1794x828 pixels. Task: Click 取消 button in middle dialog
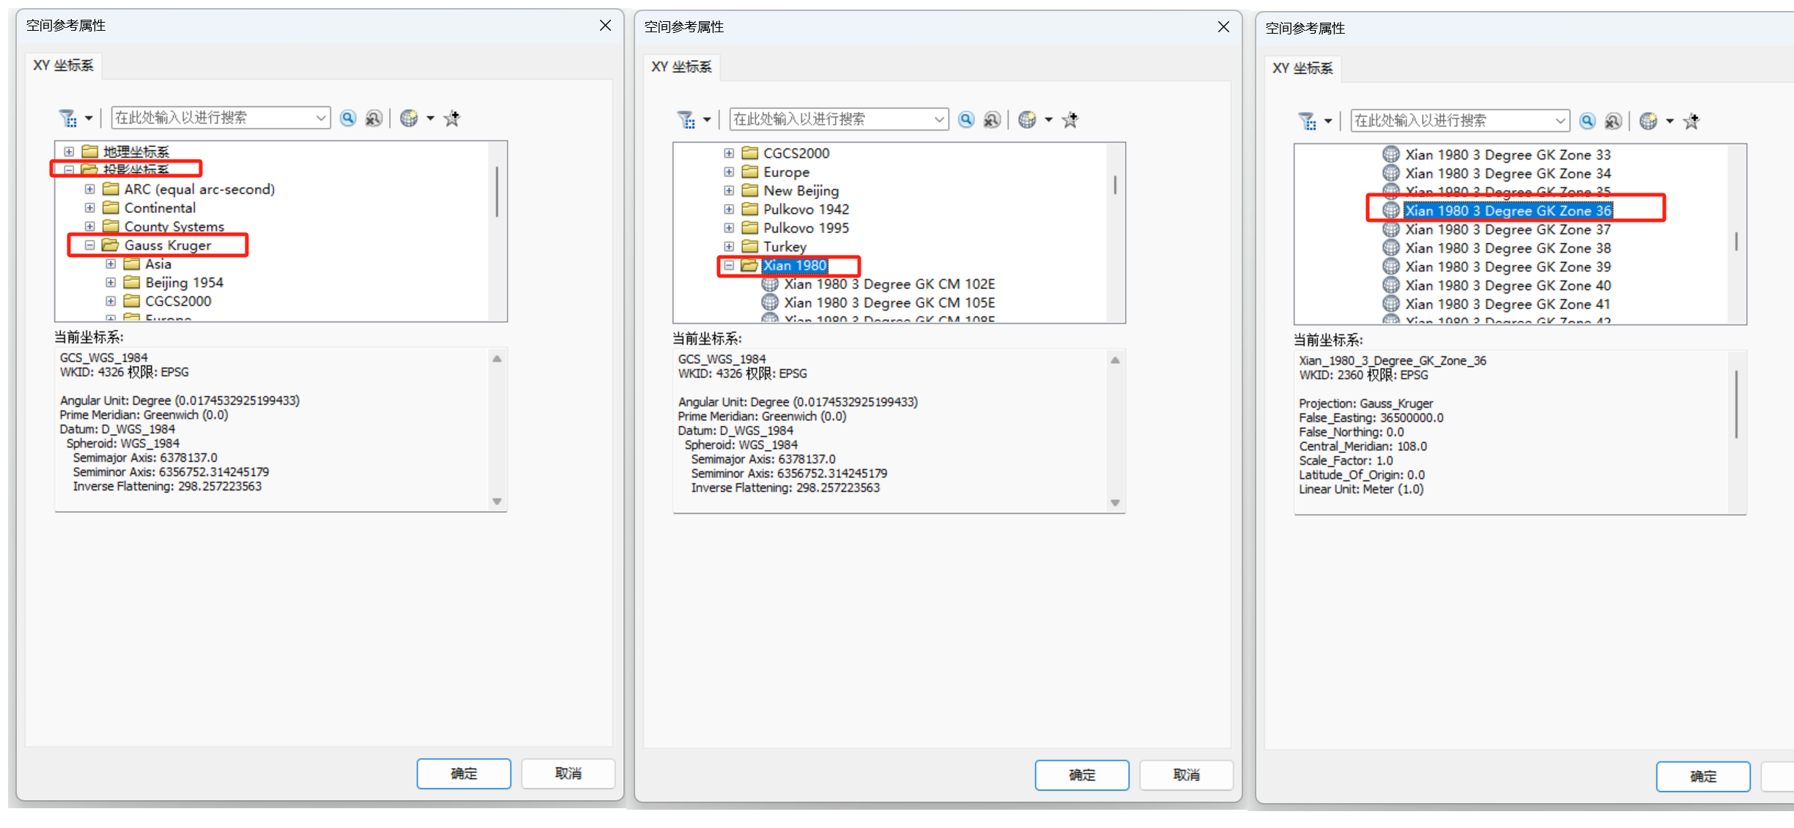1186,775
